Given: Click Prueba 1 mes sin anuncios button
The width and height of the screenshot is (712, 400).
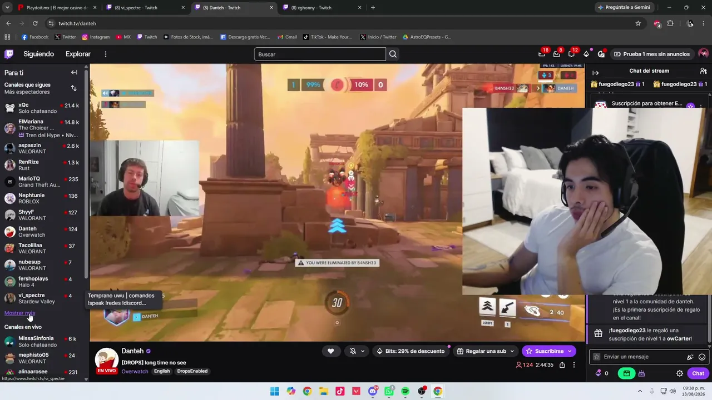Looking at the screenshot, I should coord(651,54).
